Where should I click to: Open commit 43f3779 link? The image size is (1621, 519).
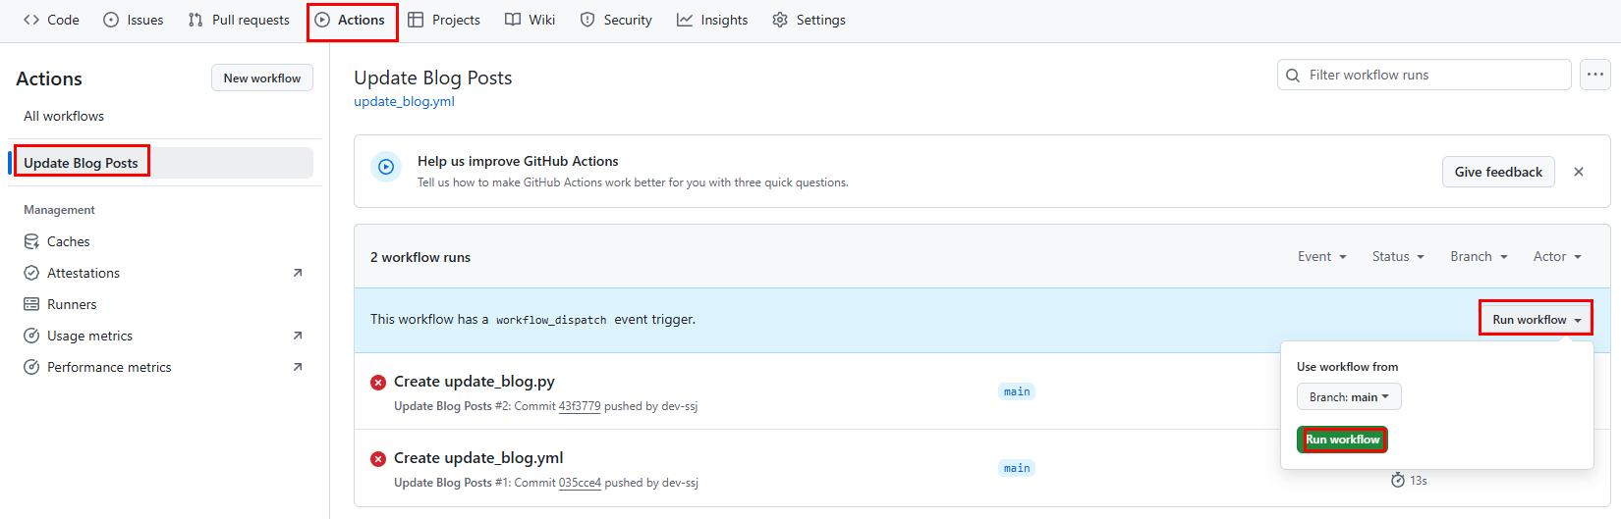(x=580, y=406)
